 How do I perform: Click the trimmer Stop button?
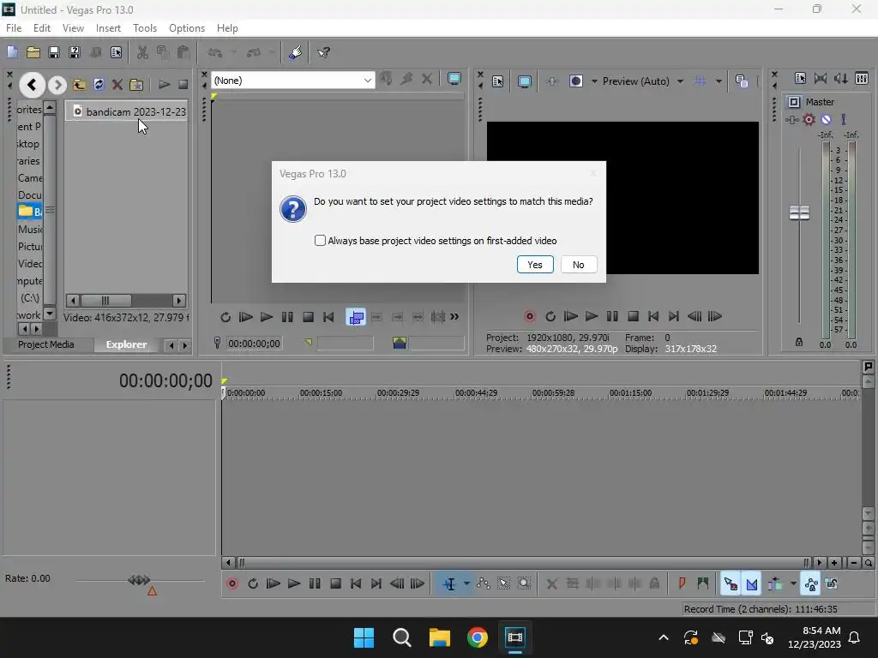308,317
